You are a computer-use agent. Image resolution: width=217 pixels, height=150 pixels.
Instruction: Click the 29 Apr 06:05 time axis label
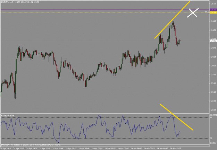pos(136,149)
